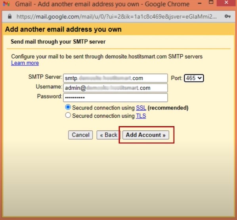Screen dimensions: 237x220
Task: Open the TLS hyperlink
Action: (141, 116)
